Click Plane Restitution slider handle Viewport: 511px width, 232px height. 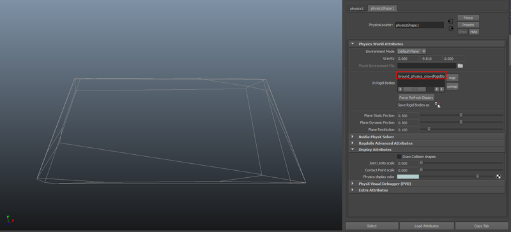click(429, 129)
